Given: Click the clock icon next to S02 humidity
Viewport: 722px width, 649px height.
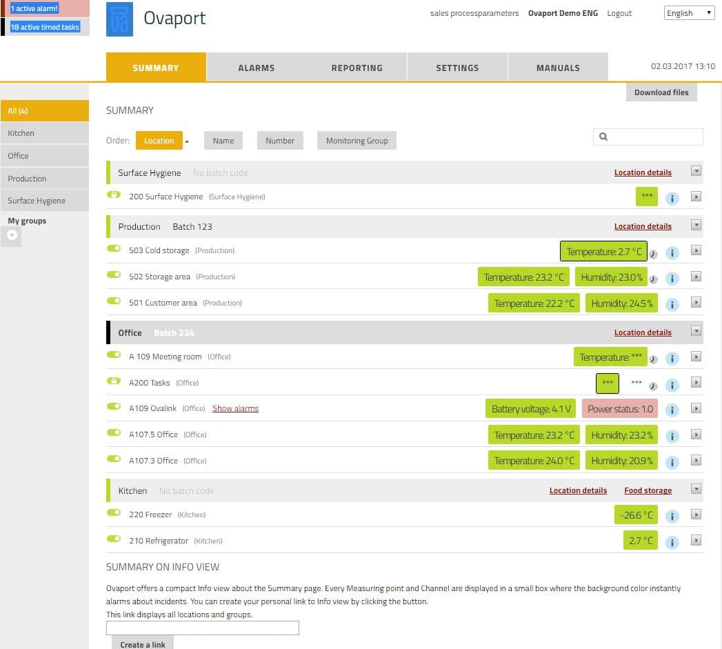Looking at the screenshot, I should pos(652,279).
